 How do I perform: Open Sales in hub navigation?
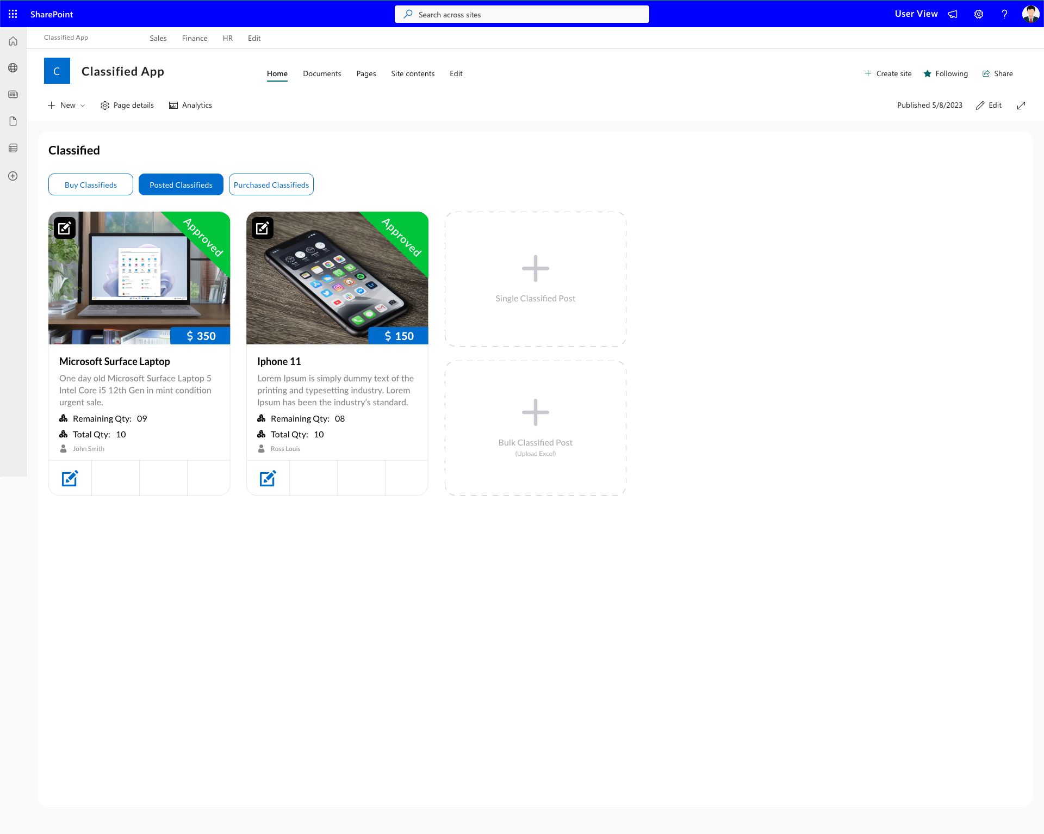click(158, 39)
